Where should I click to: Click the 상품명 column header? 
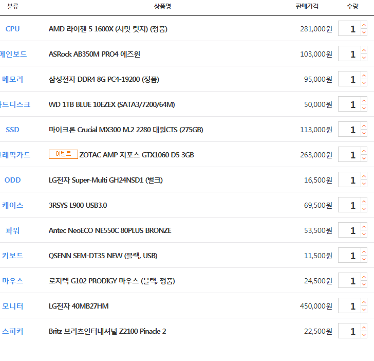tap(163, 6)
